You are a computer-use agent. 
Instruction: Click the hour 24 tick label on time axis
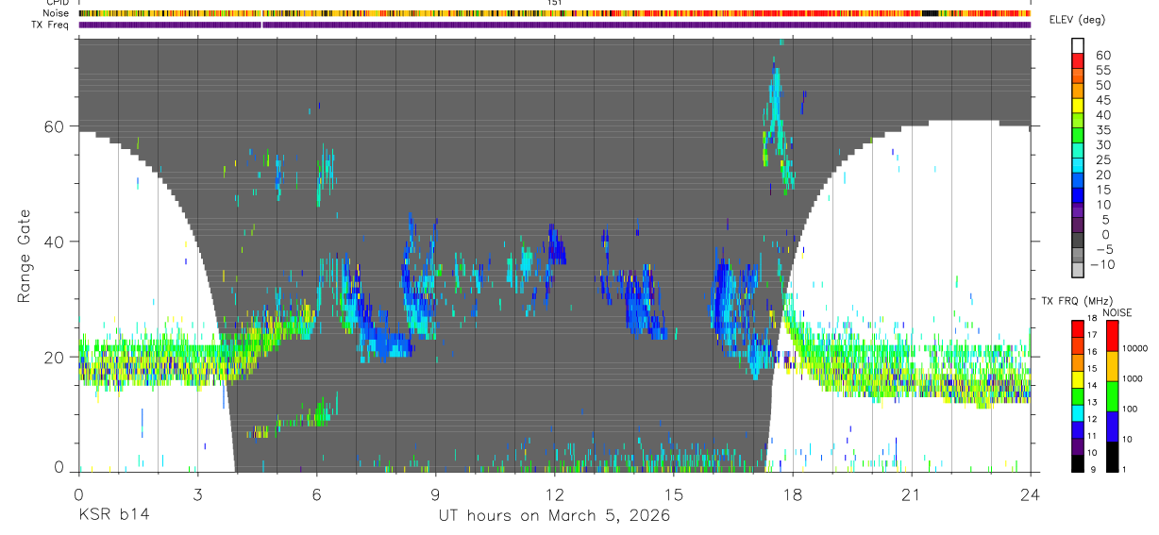pyautogui.click(x=1031, y=494)
